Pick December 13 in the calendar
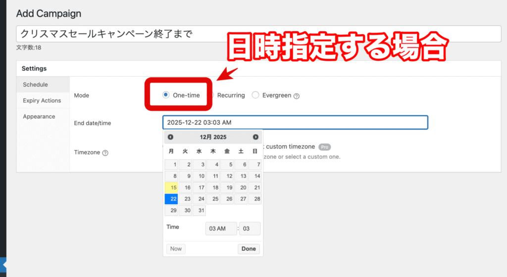This screenshot has height=277, width=507. click(241, 176)
